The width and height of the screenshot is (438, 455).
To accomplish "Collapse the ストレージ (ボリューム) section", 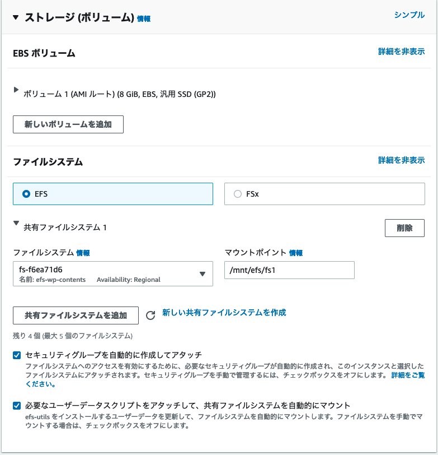I will click(16, 18).
